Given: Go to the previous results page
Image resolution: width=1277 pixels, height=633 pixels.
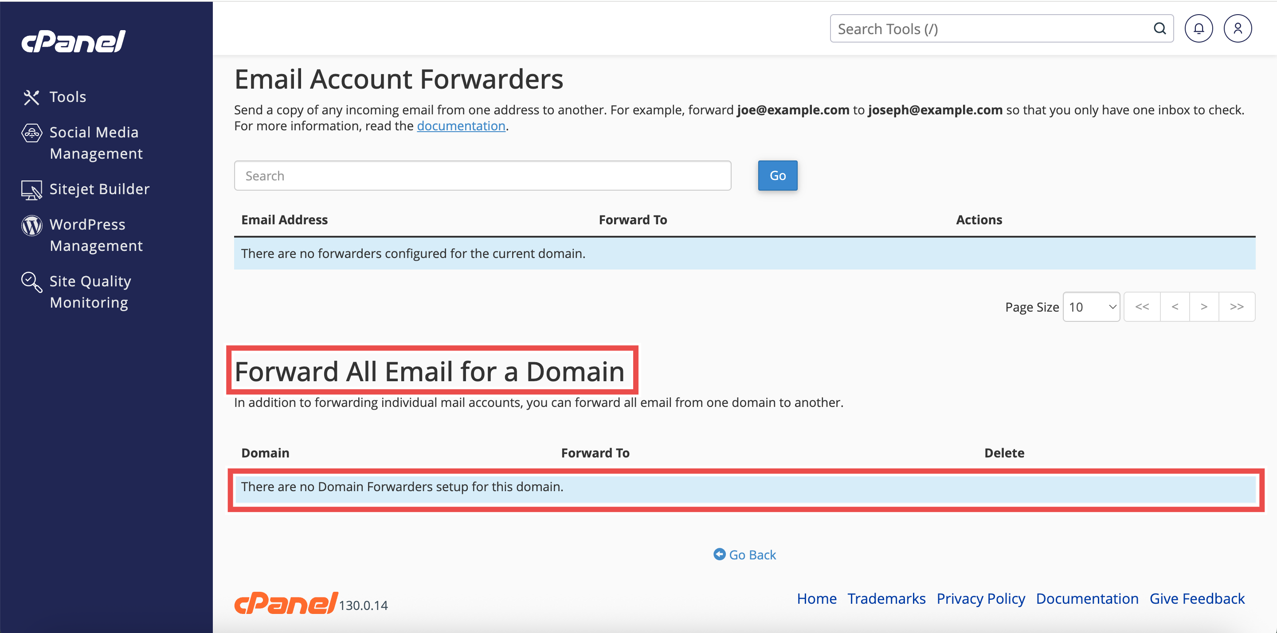Looking at the screenshot, I should click(1175, 307).
